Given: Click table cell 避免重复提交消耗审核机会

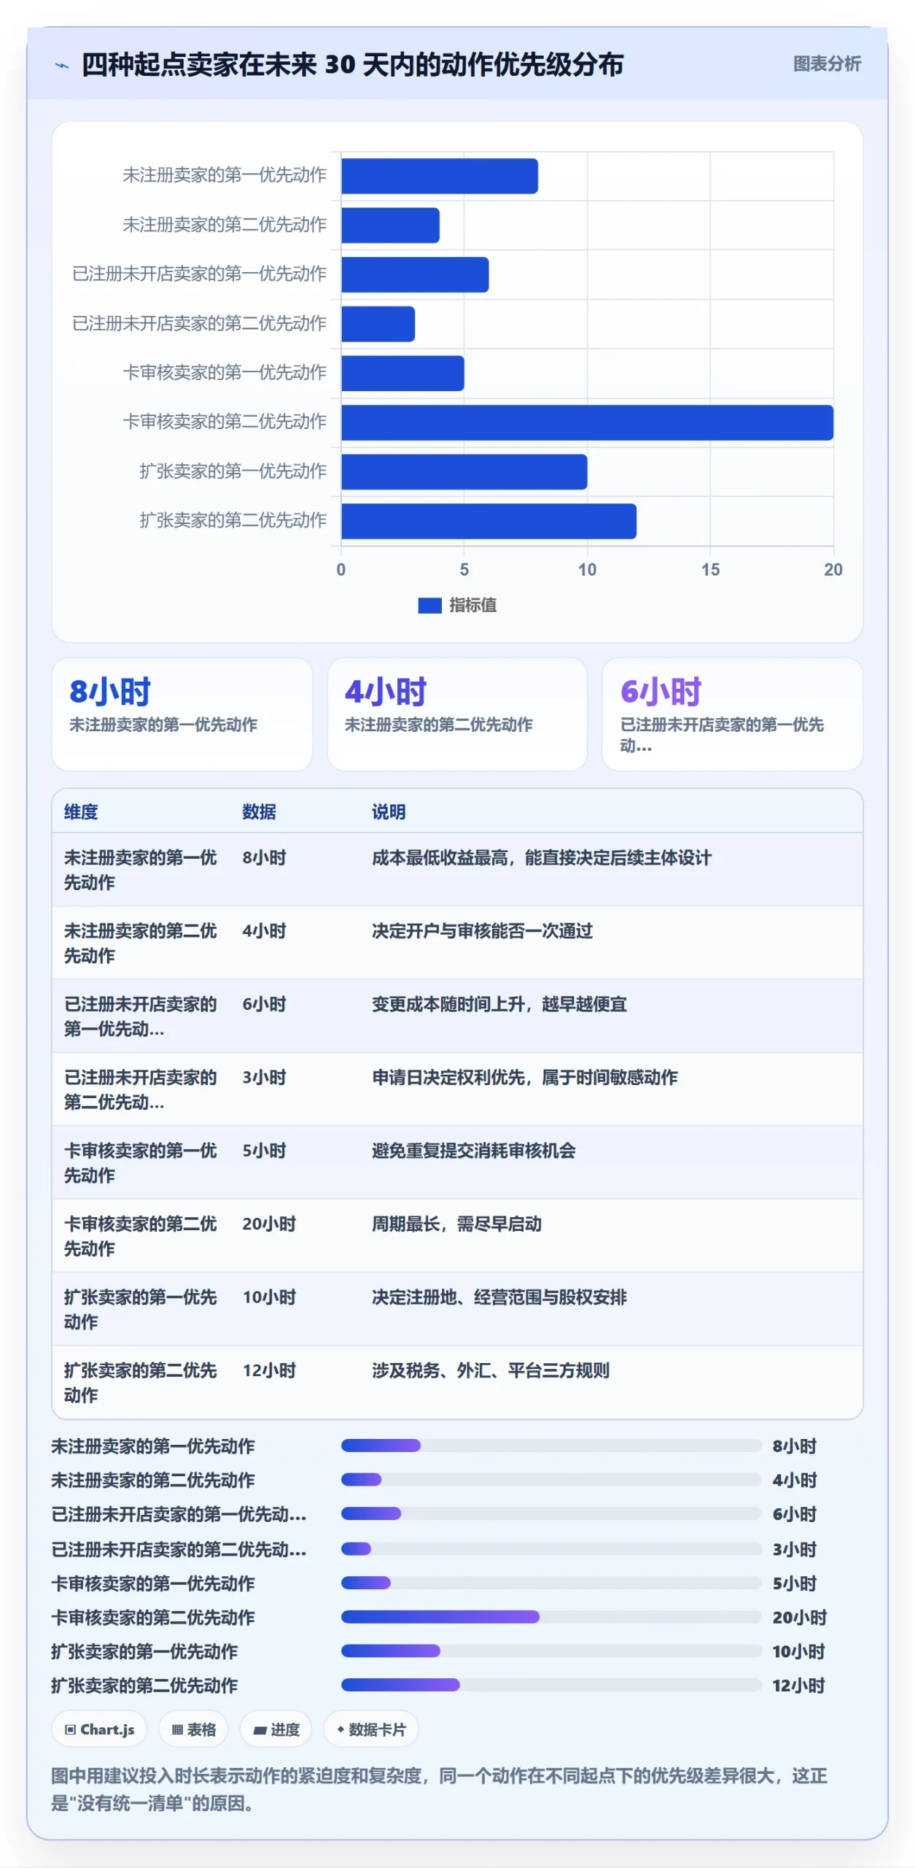Looking at the screenshot, I should (x=473, y=1150).
